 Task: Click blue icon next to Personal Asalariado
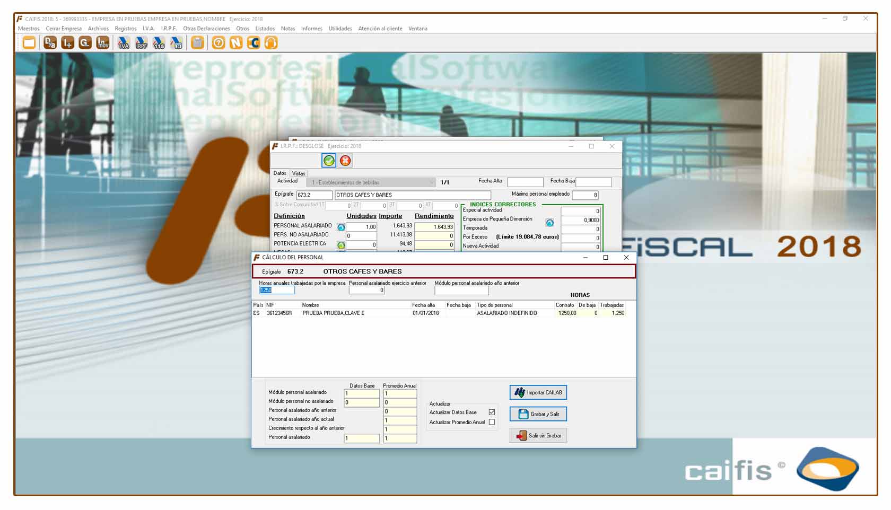tap(341, 227)
